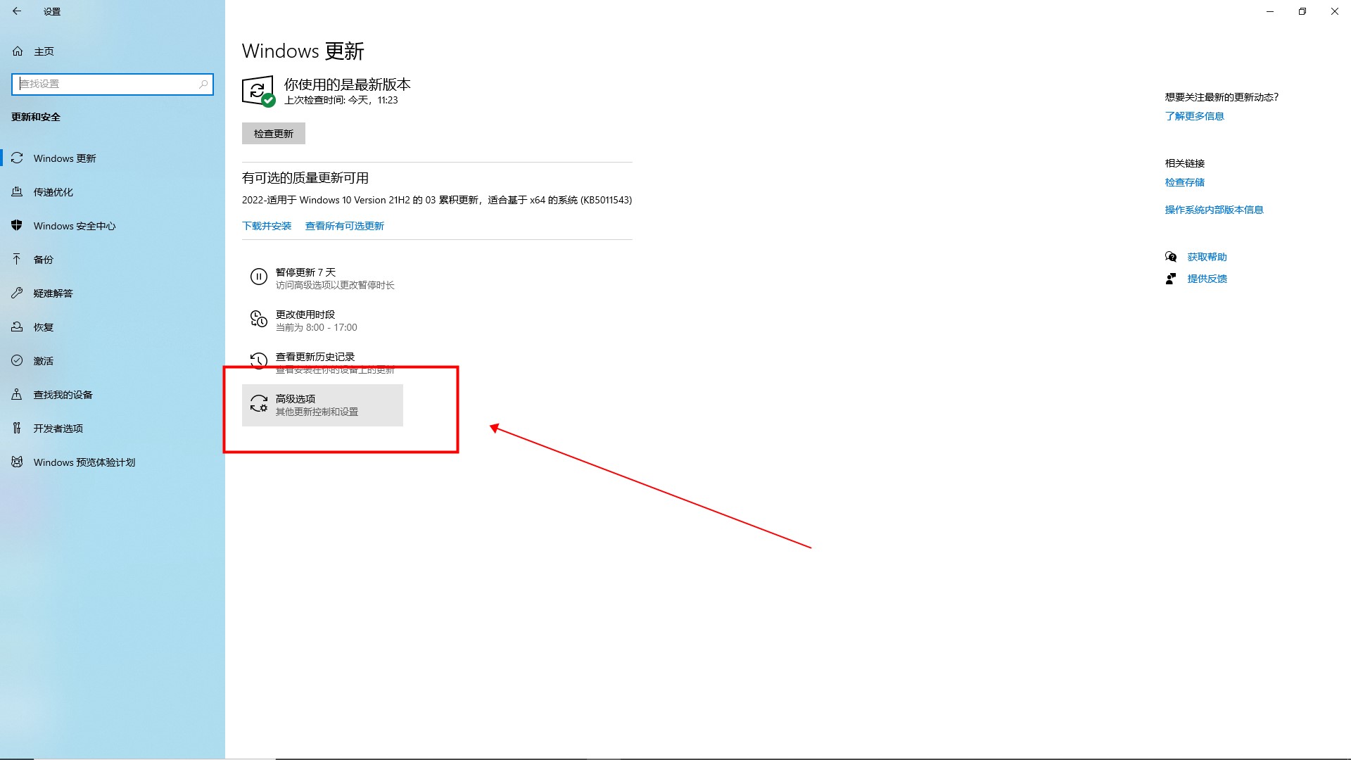Open the 查看所有可选更新 link

point(345,226)
